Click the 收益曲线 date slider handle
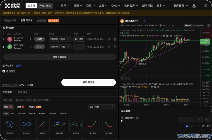 122,121
